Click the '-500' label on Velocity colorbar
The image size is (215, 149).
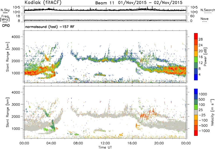[x=203, y=126]
